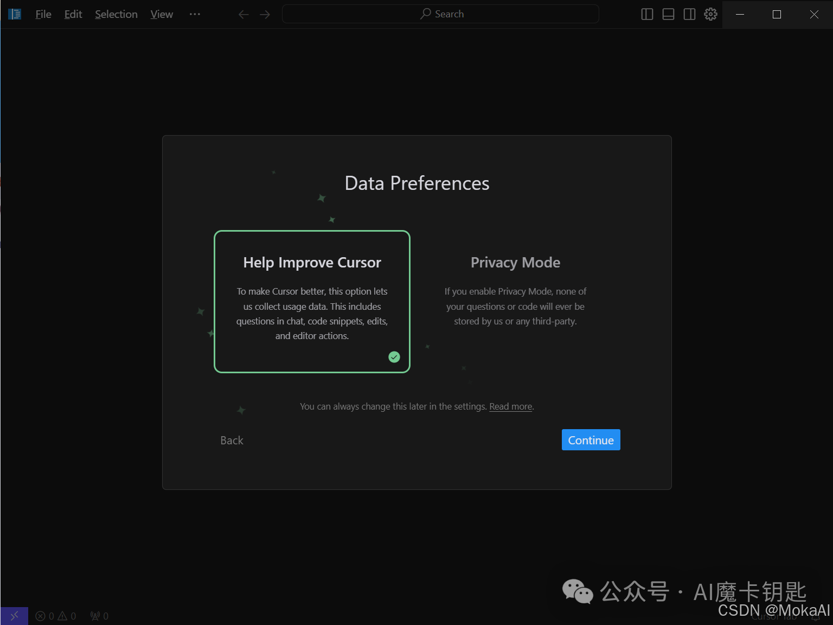
Task: Show errors and warnings count in status bar
Action: (x=56, y=616)
